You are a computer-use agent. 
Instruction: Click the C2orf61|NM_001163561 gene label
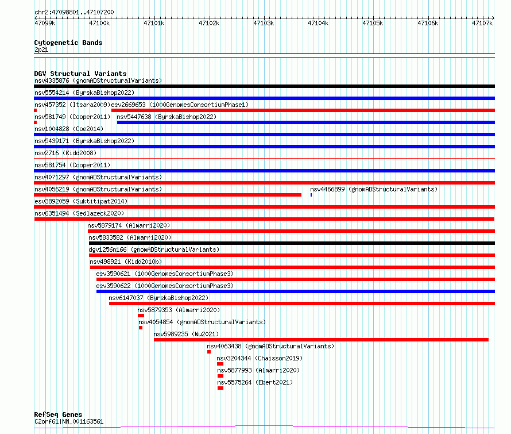pos(69,421)
